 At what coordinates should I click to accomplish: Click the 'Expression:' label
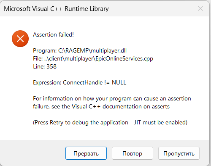tap(47, 82)
